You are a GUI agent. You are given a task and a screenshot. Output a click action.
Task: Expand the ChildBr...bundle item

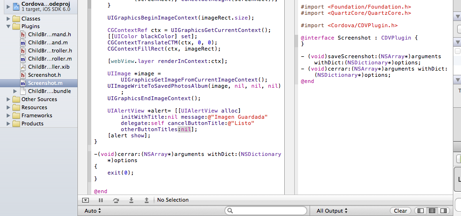coord(15,91)
